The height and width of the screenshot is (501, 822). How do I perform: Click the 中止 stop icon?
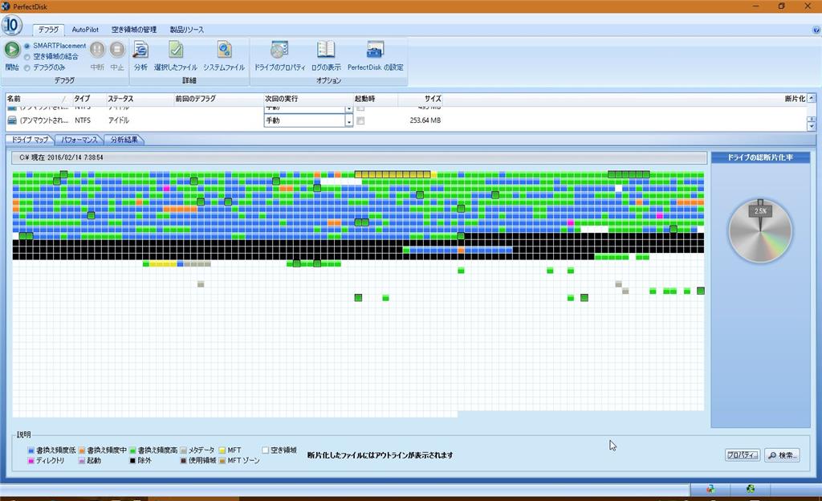(117, 49)
